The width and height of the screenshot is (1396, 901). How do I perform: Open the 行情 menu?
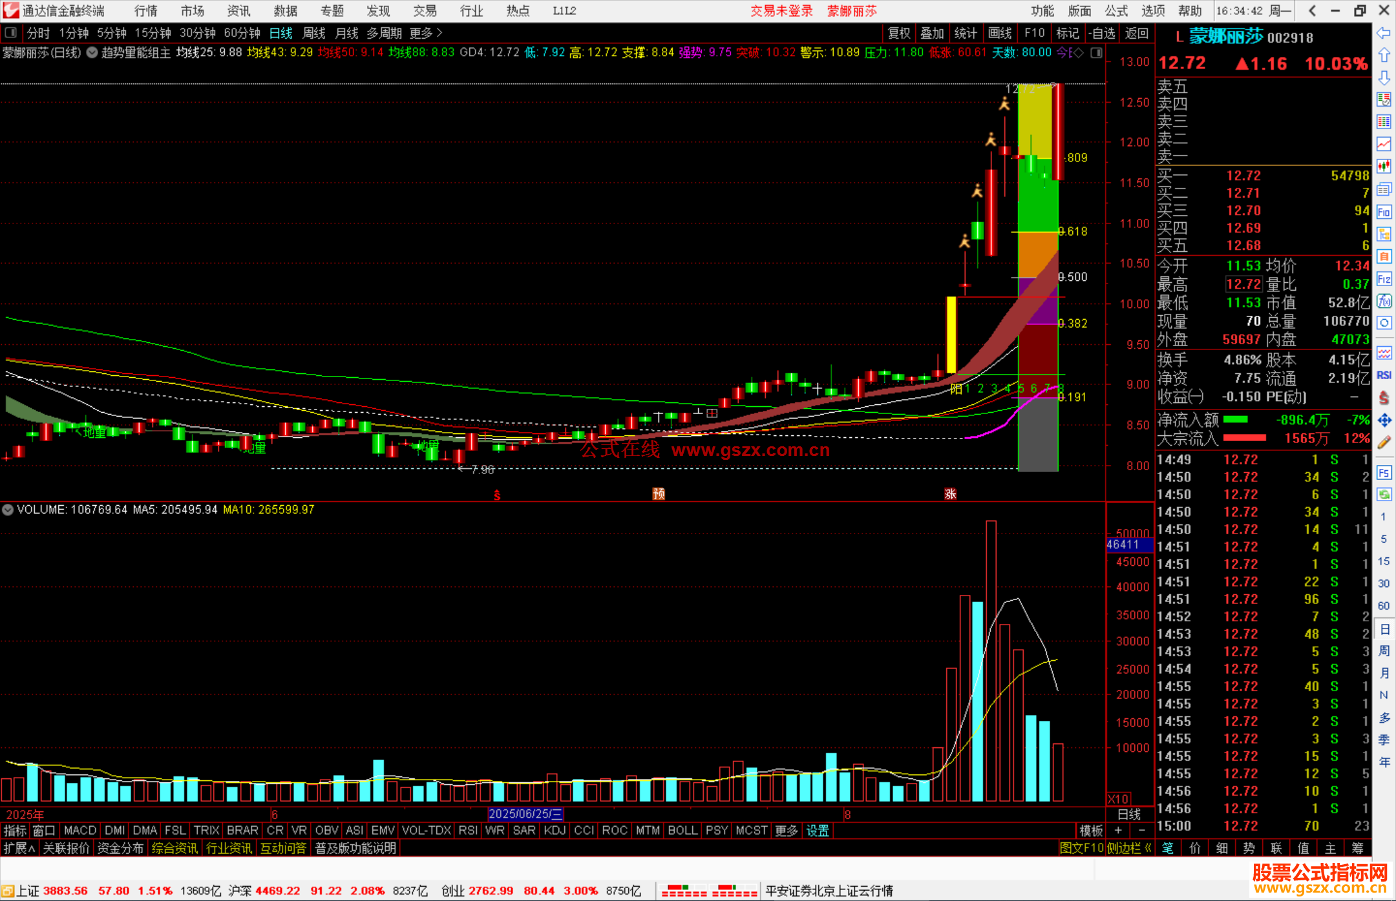click(146, 11)
